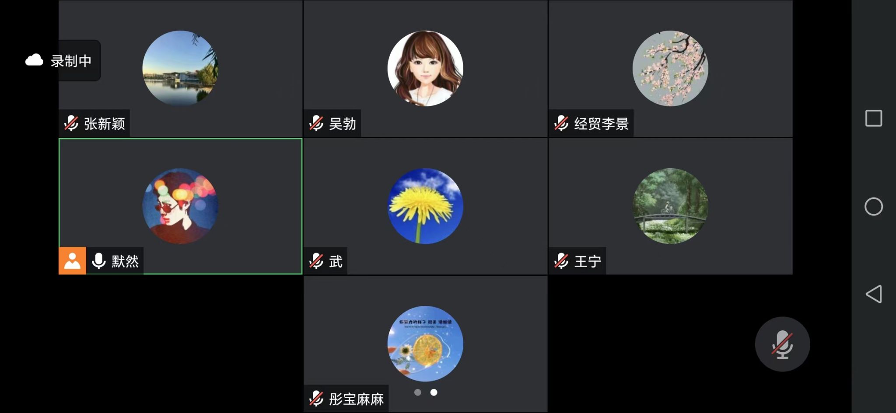896x413 pixels.
Task: Tap the Android back triangle button
Action: [x=873, y=294]
